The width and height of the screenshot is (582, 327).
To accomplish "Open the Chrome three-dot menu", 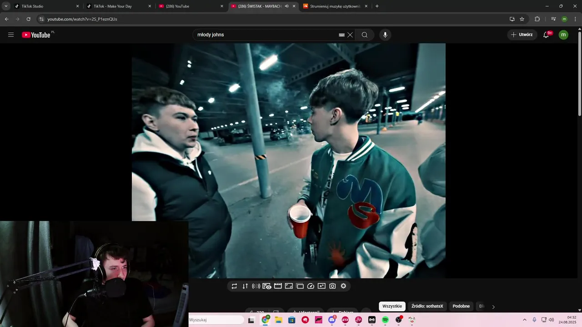I will point(576,19).
